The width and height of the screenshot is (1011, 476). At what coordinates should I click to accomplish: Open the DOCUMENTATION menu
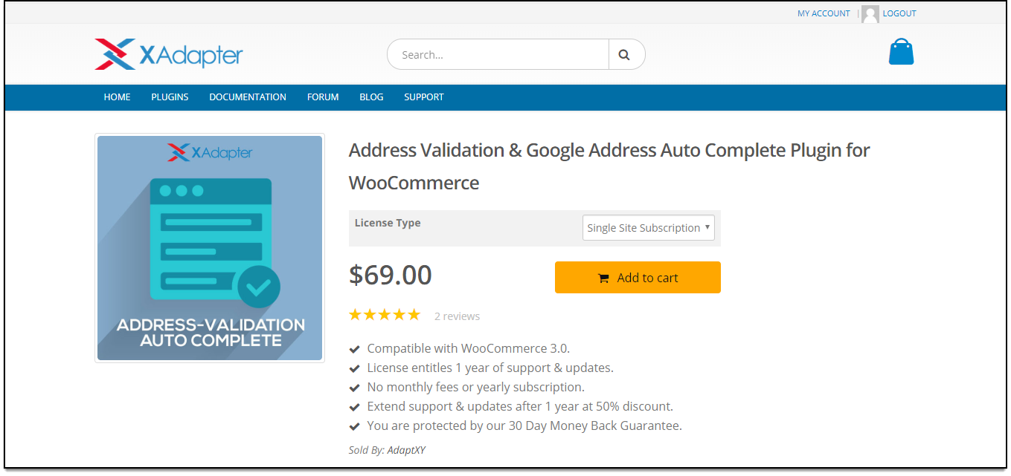coord(247,97)
